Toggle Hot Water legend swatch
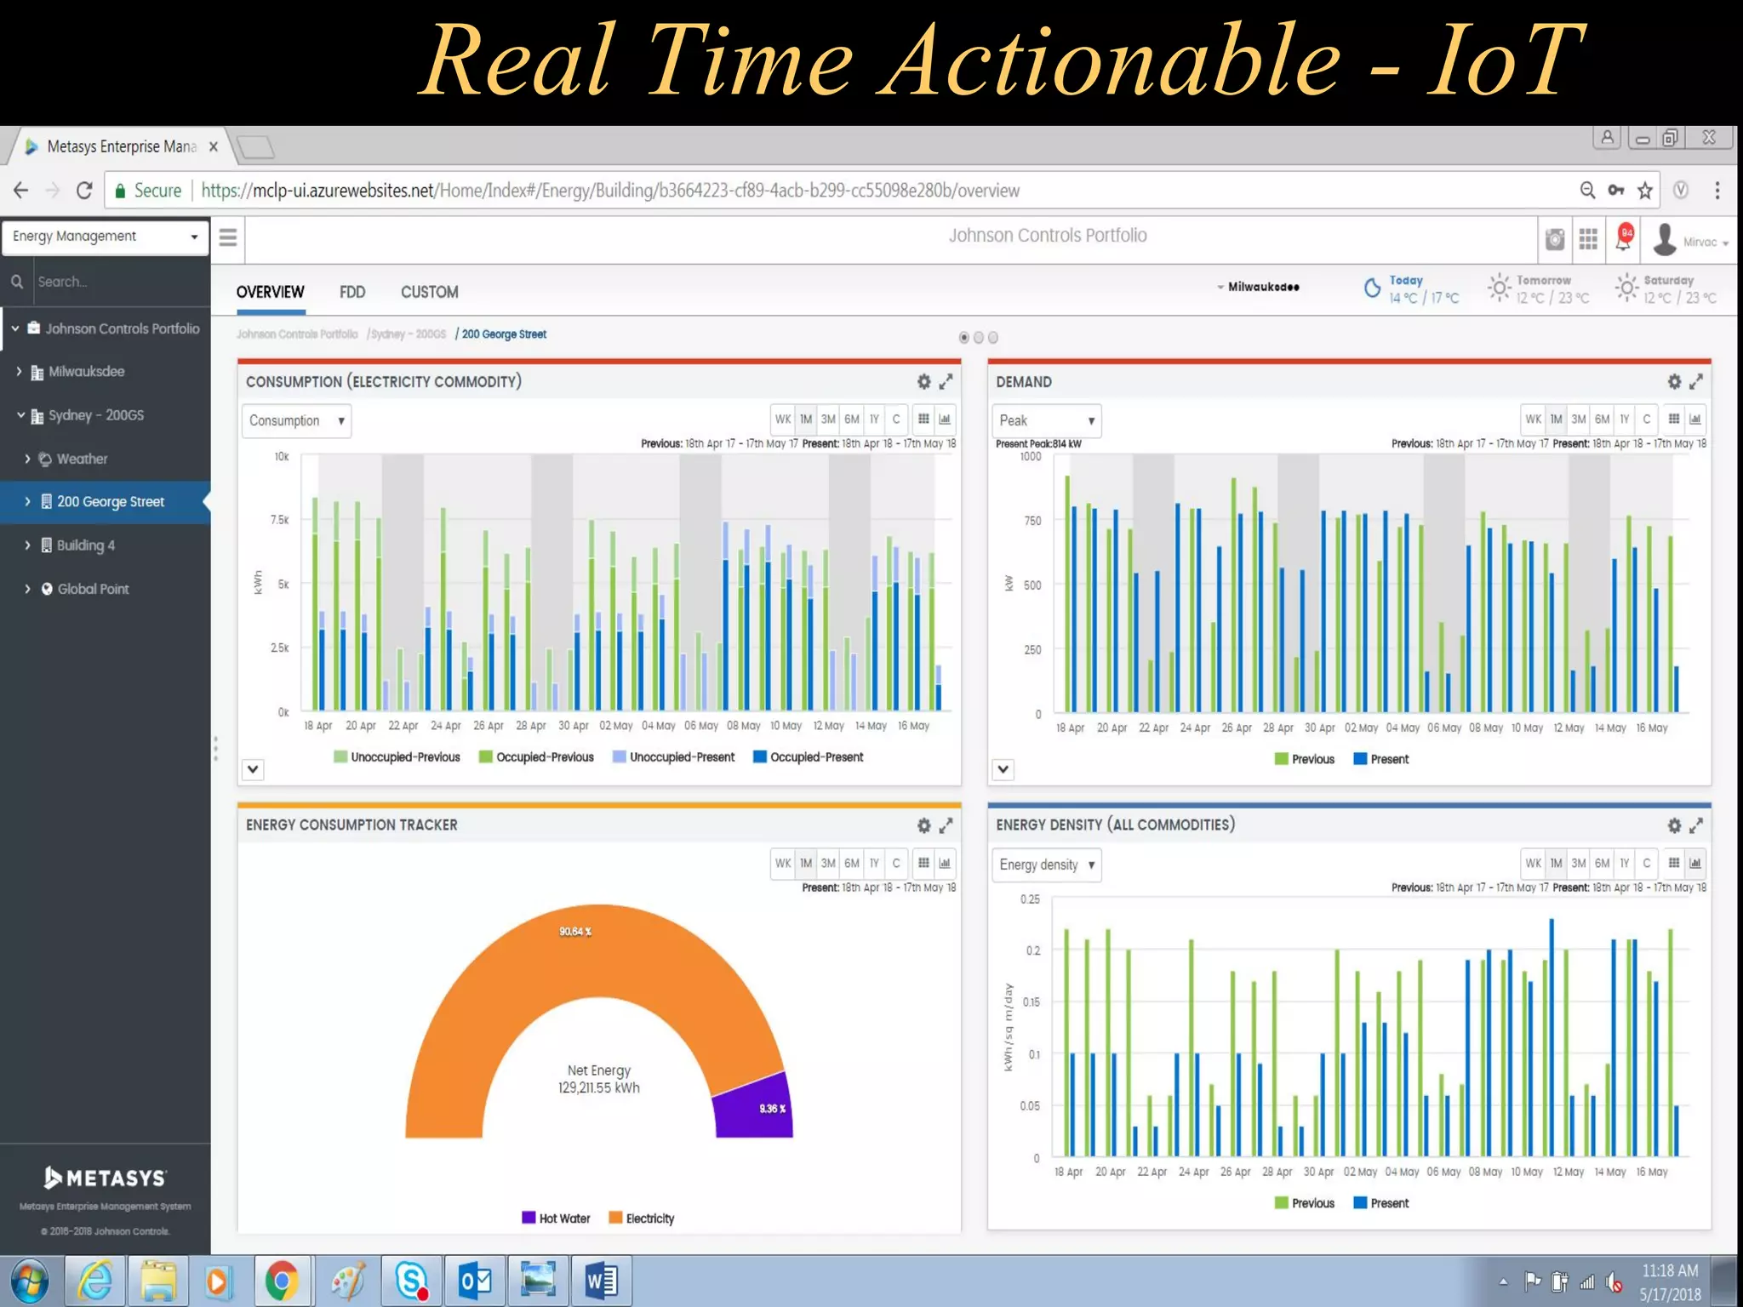 [529, 1218]
